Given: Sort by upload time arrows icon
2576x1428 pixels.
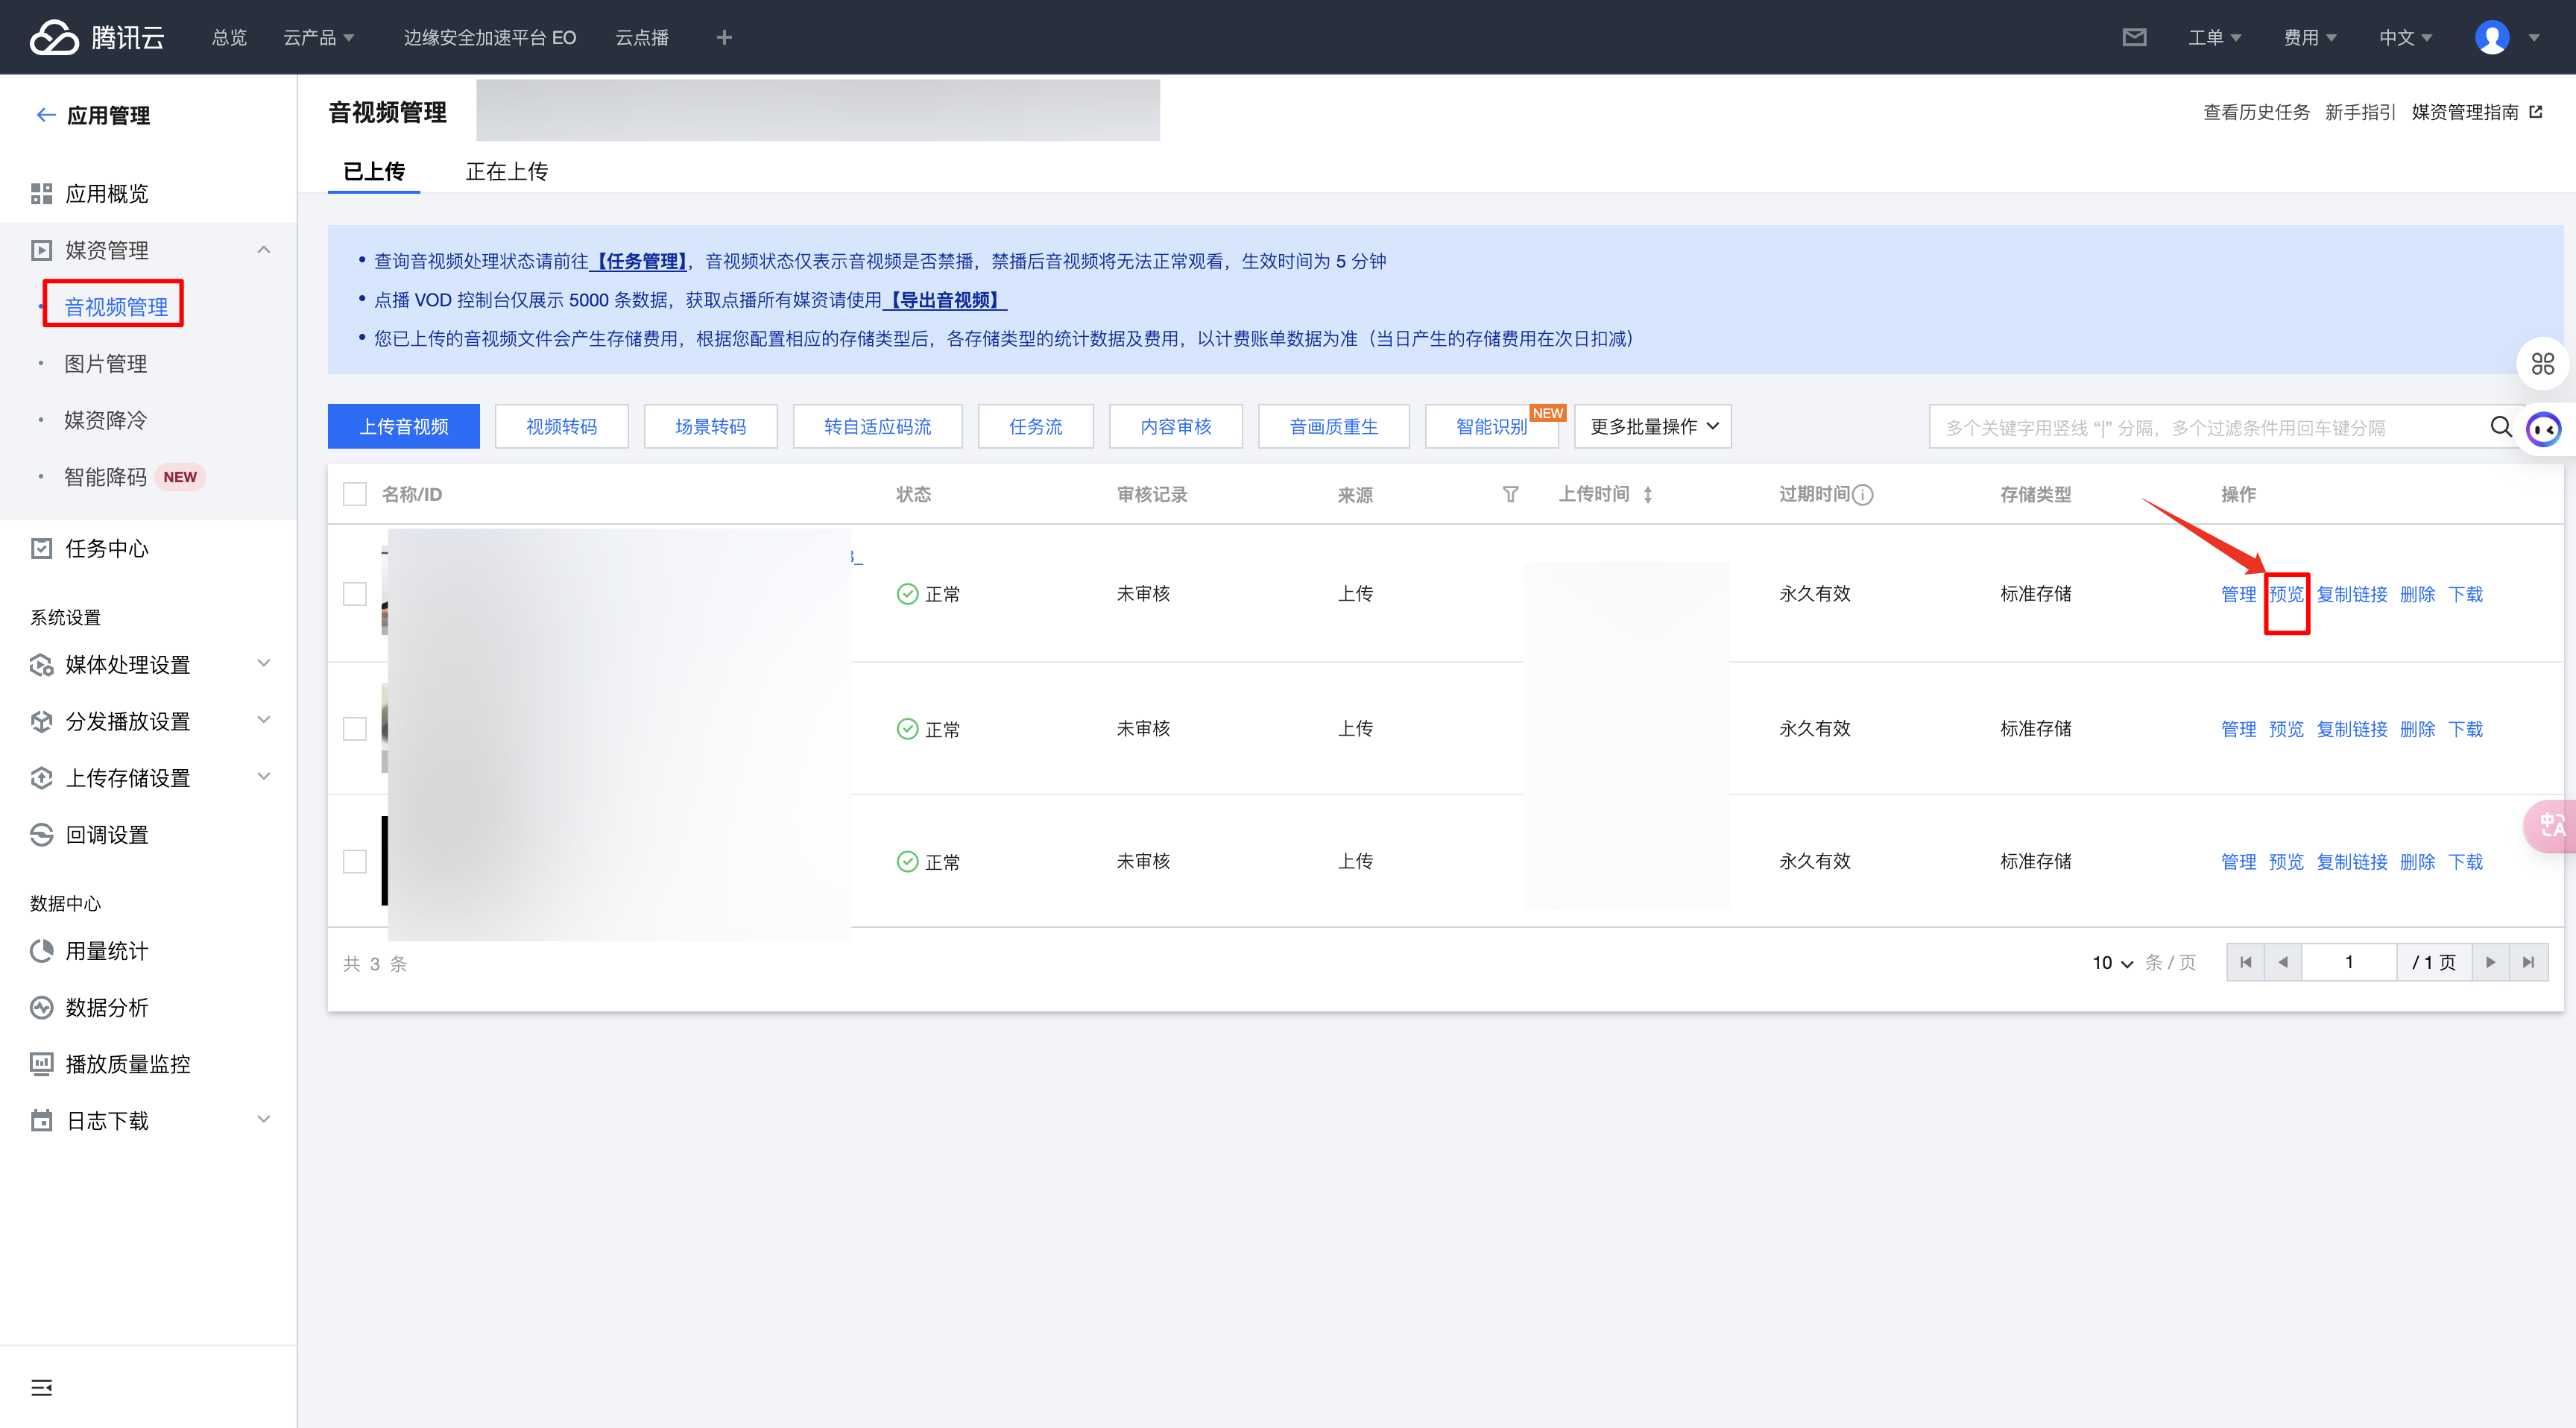Looking at the screenshot, I should coord(1647,494).
